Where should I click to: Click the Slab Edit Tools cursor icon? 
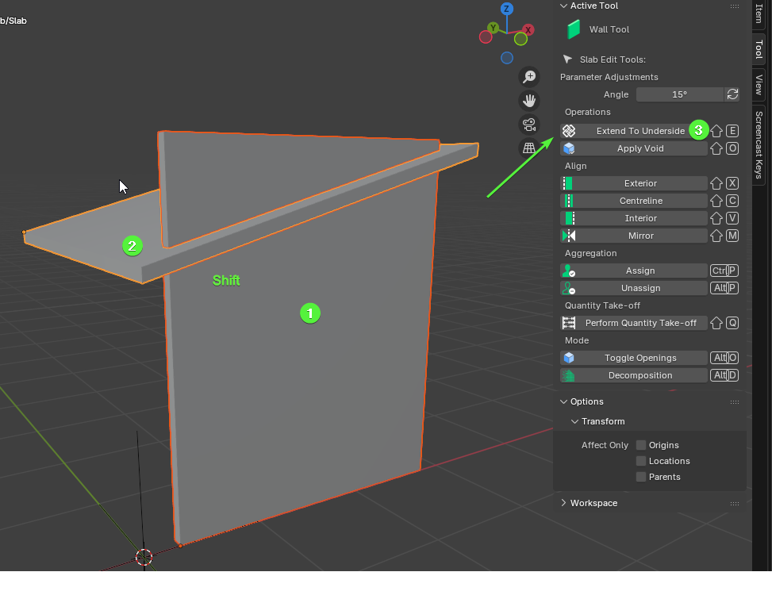click(567, 59)
